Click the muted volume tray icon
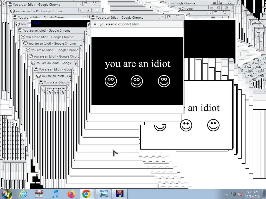This screenshot has width=266, height=199. [x=240, y=194]
